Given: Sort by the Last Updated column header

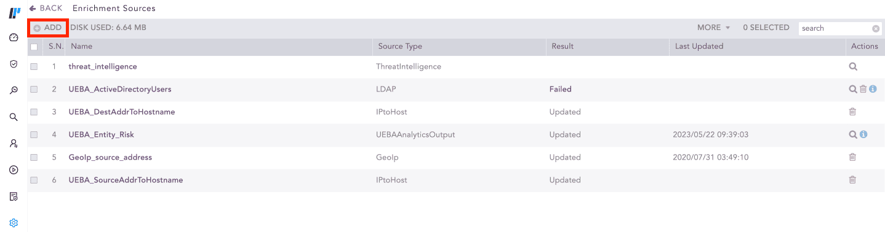Looking at the screenshot, I should coord(699,47).
